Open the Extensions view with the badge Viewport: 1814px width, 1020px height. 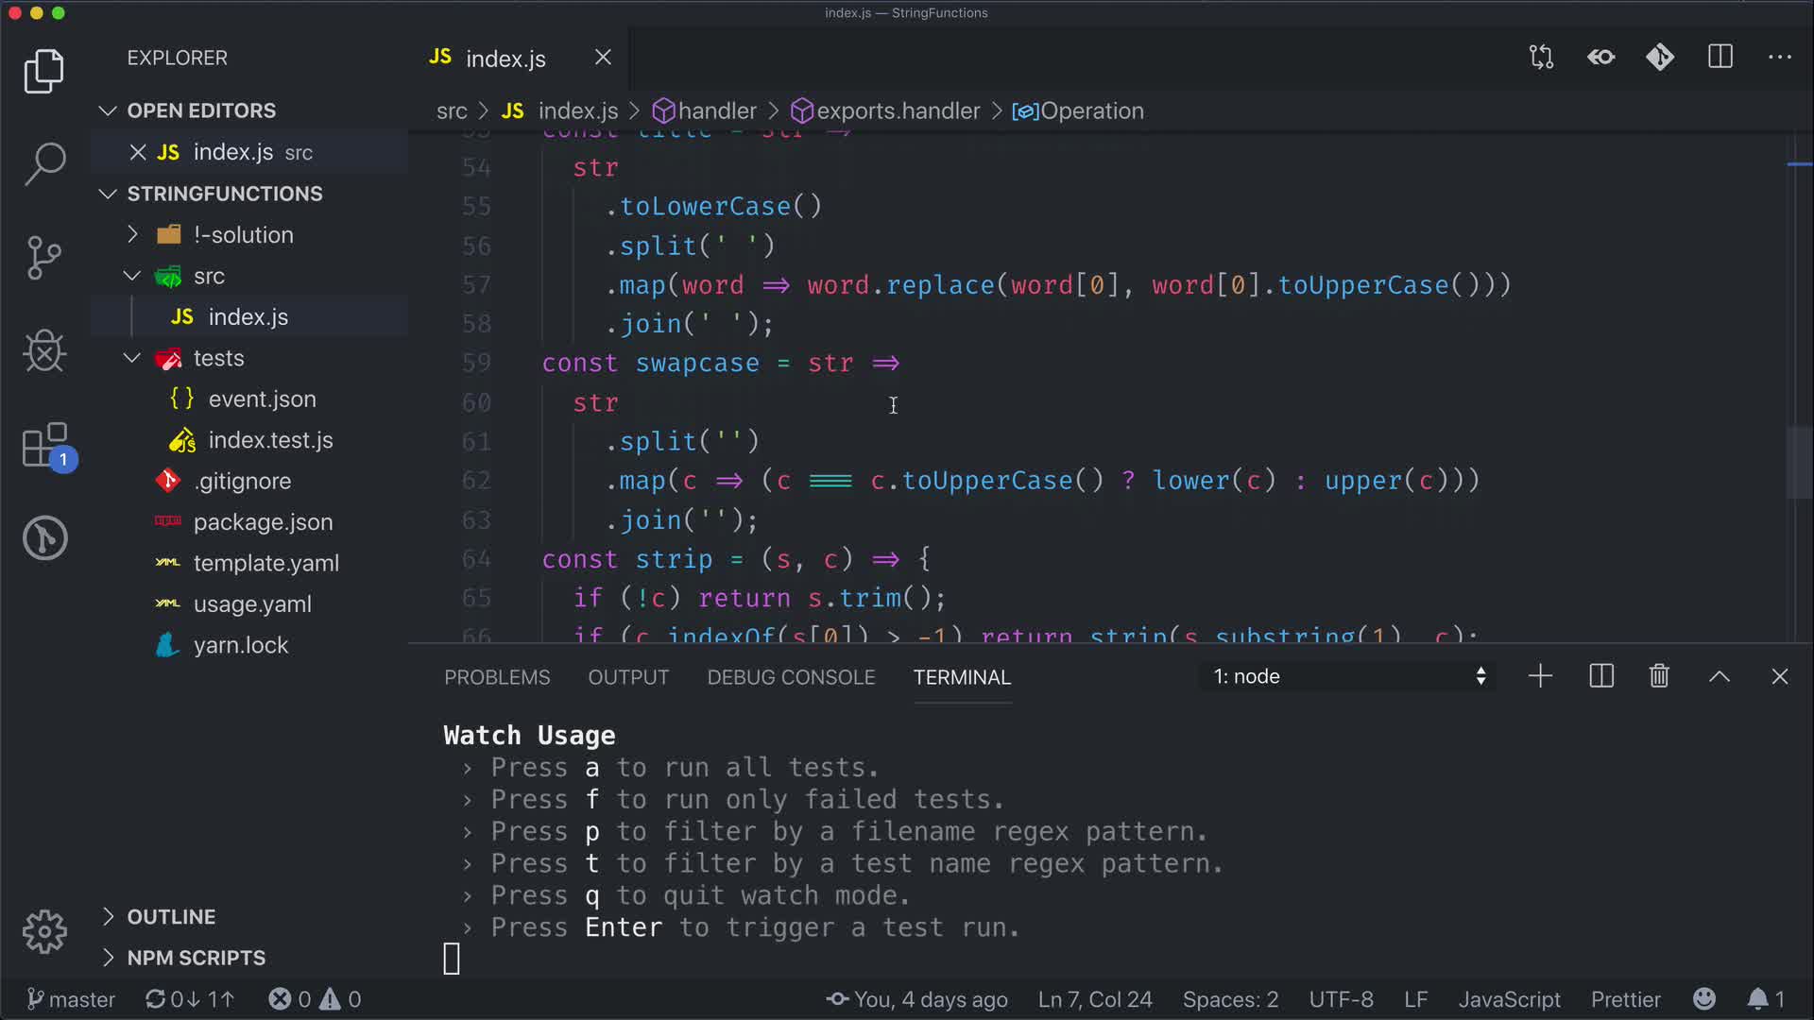point(44,446)
